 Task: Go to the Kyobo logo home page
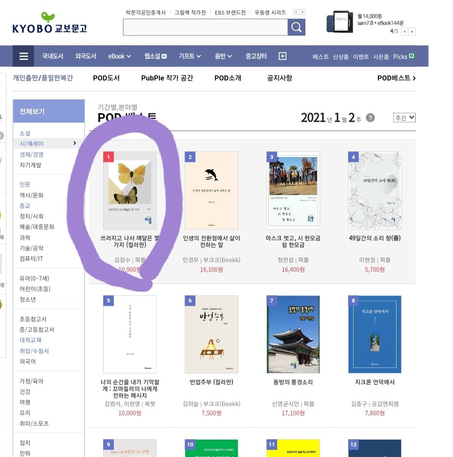[49, 24]
